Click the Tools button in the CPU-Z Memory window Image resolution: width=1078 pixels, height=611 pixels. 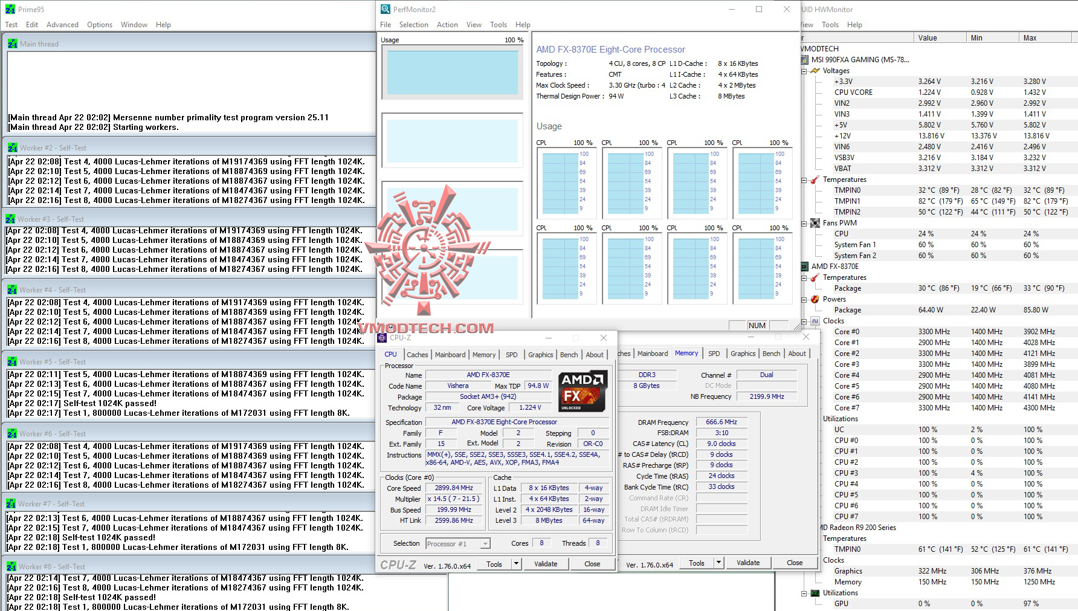(697, 563)
